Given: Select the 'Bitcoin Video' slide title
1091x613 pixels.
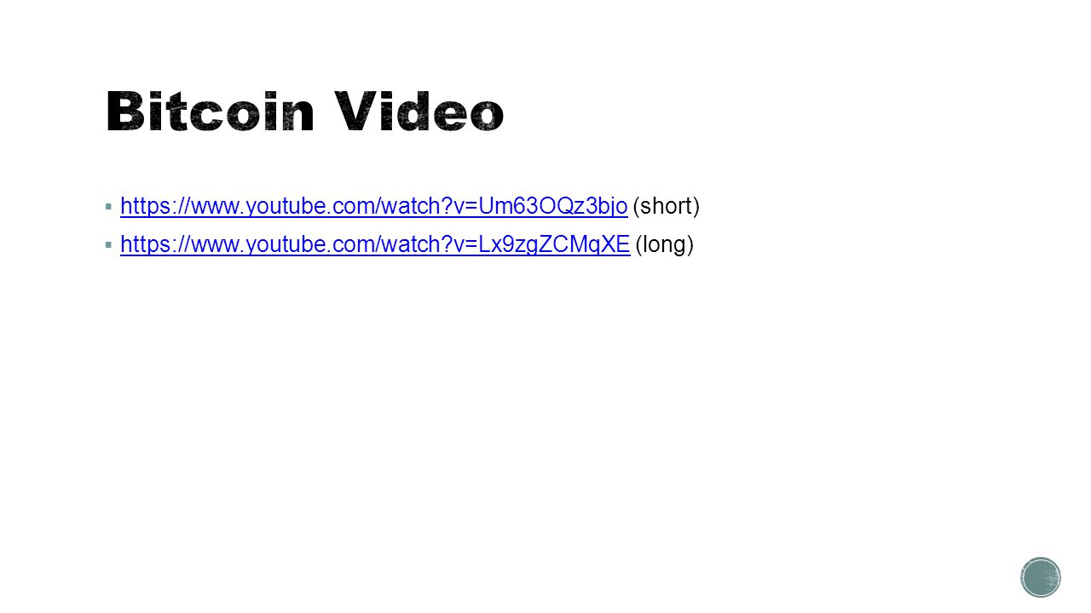Looking at the screenshot, I should point(305,112).
